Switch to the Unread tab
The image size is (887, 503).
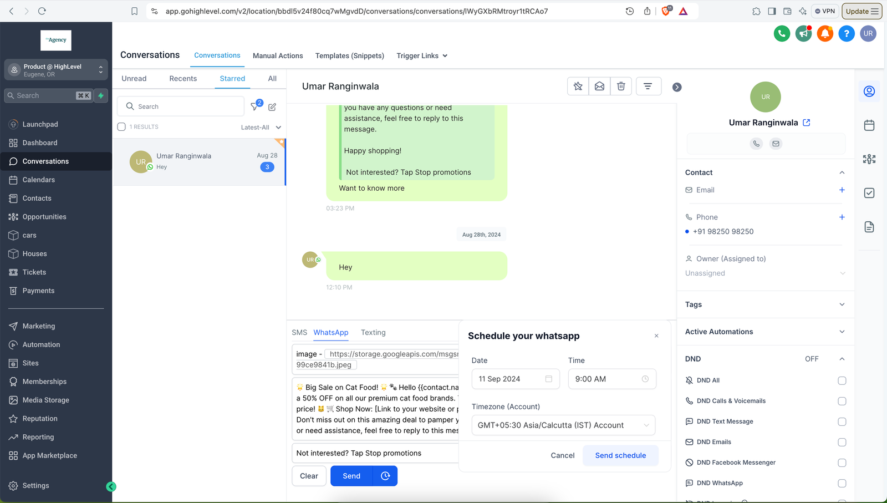(x=134, y=79)
